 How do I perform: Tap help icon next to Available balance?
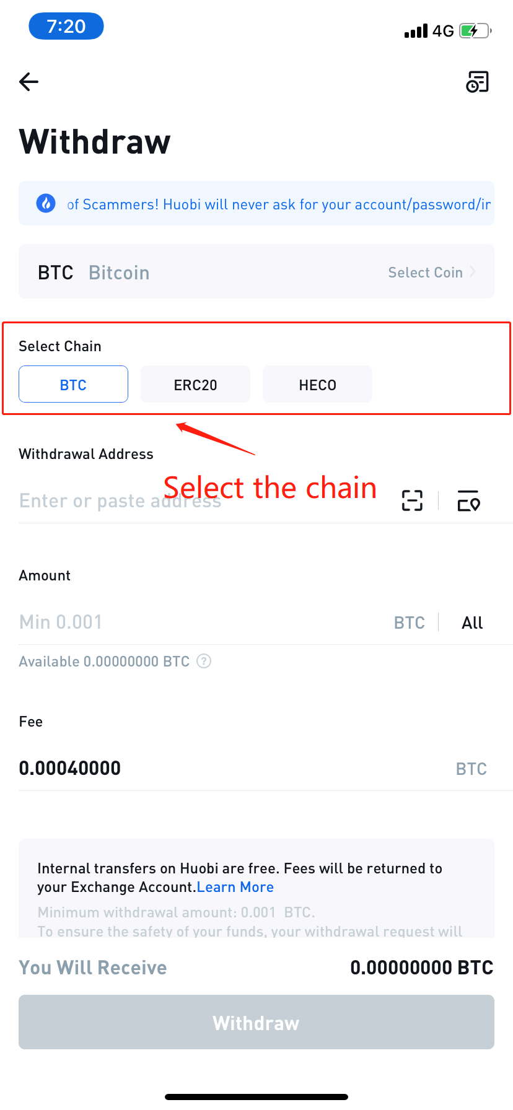coord(204,661)
